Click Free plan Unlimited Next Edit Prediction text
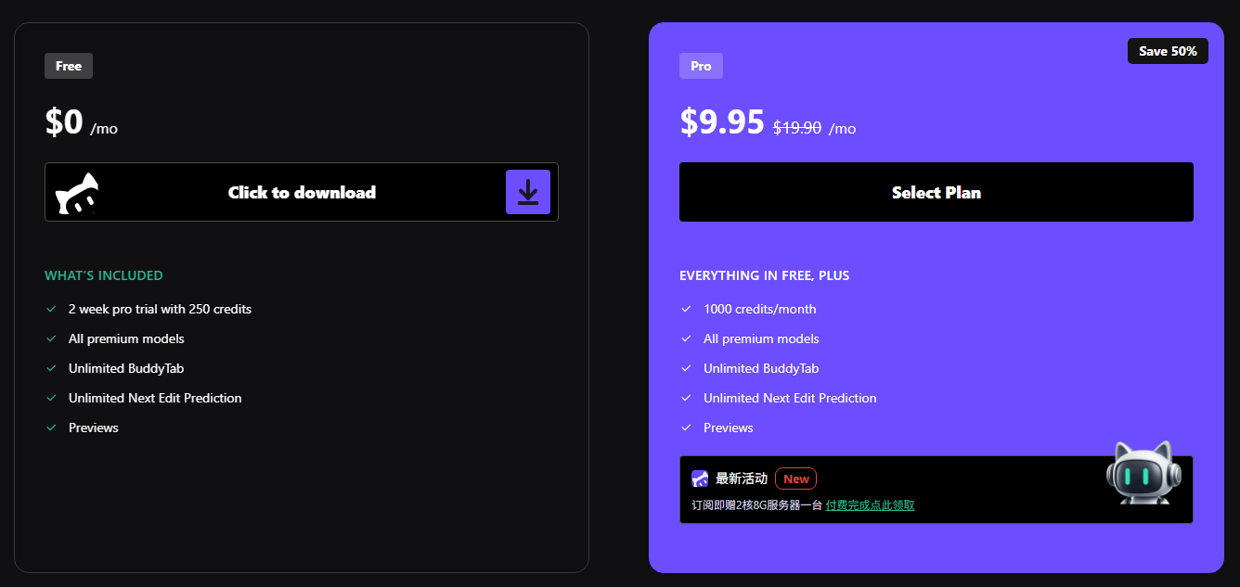Image resolution: width=1240 pixels, height=587 pixels. coord(155,398)
